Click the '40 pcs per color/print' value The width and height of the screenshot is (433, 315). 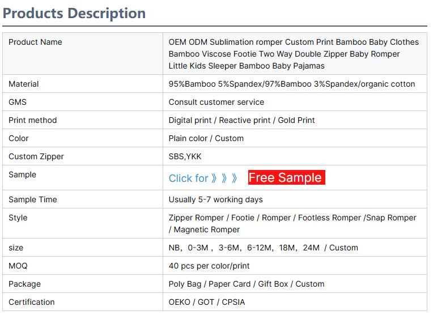[209, 266]
